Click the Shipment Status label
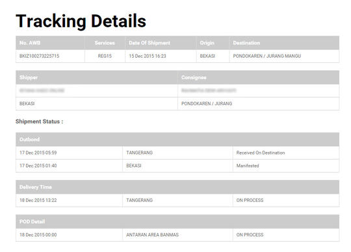Image resolution: width=351 pixels, height=252 pixels. click(39, 121)
